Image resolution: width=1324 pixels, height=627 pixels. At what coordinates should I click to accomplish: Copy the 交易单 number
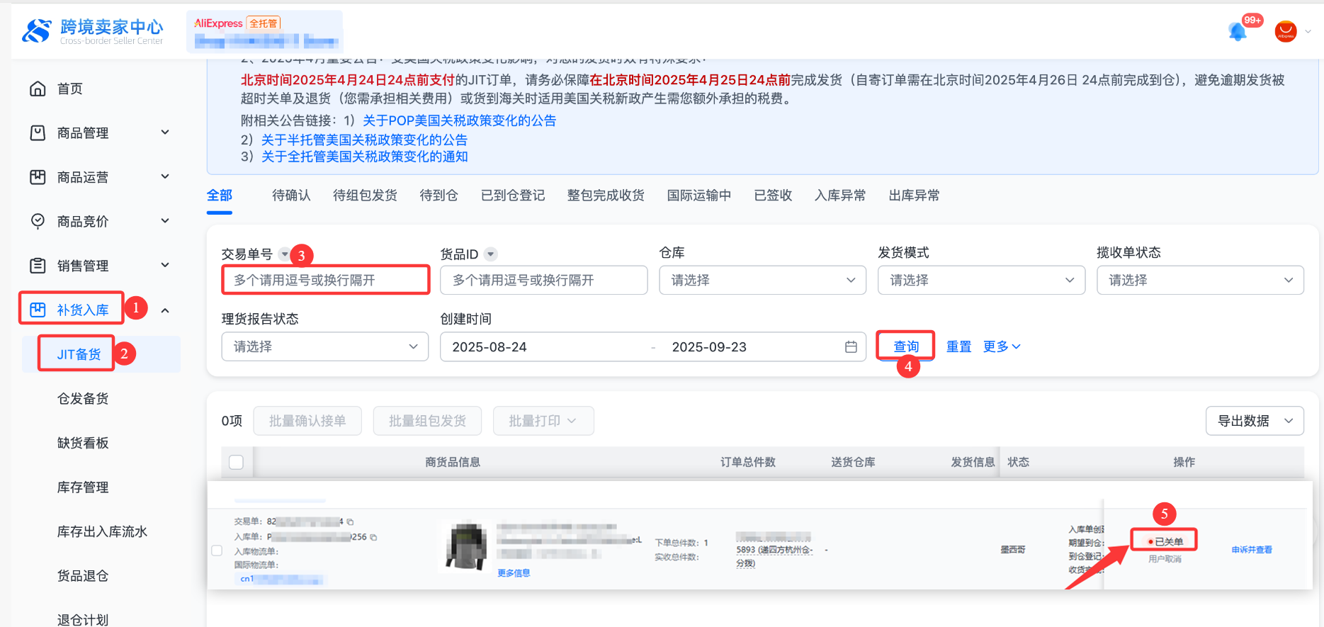(x=350, y=522)
